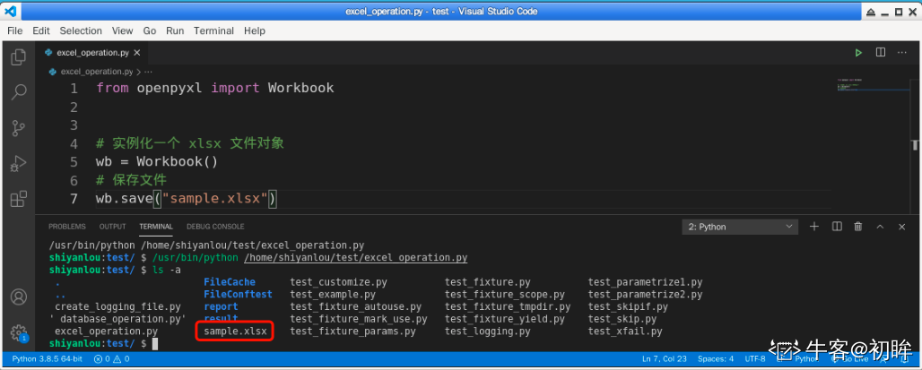Select the excel_operation.py editor tab
The width and height of the screenshot is (922, 370).
coord(92,53)
